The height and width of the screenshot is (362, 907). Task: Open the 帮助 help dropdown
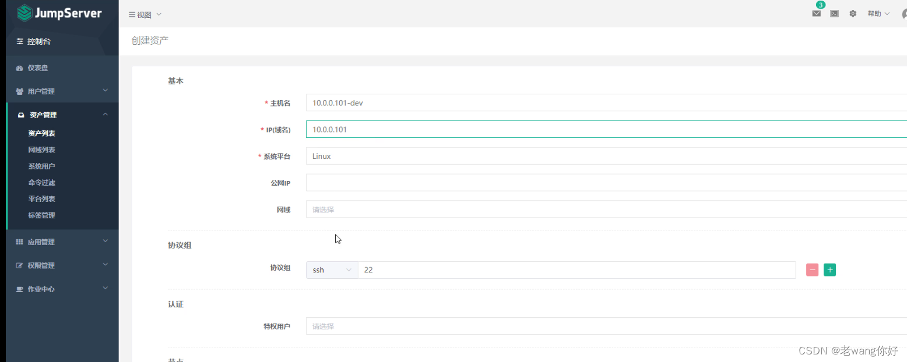click(877, 13)
